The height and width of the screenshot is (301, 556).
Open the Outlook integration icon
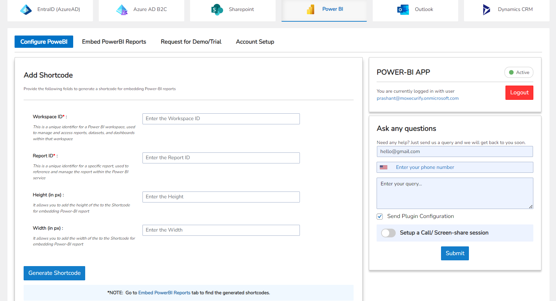[415, 9]
